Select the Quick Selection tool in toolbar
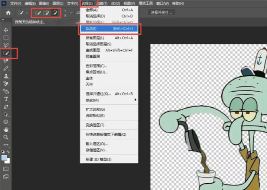This screenshot has height=190, width=267. point(6,53)
